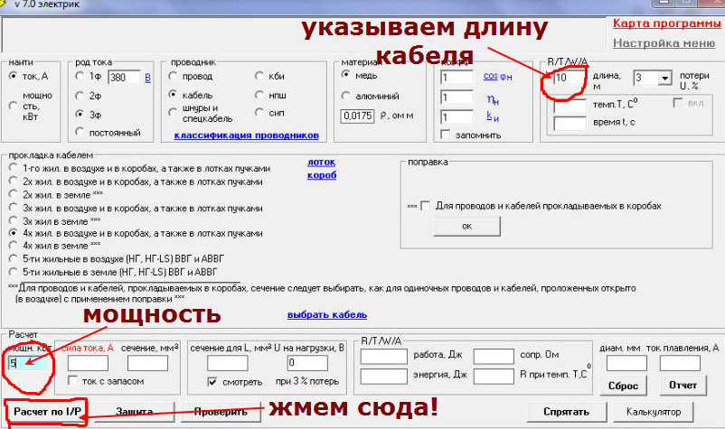Select '2х жил. в земле' option

coord(14,194)
